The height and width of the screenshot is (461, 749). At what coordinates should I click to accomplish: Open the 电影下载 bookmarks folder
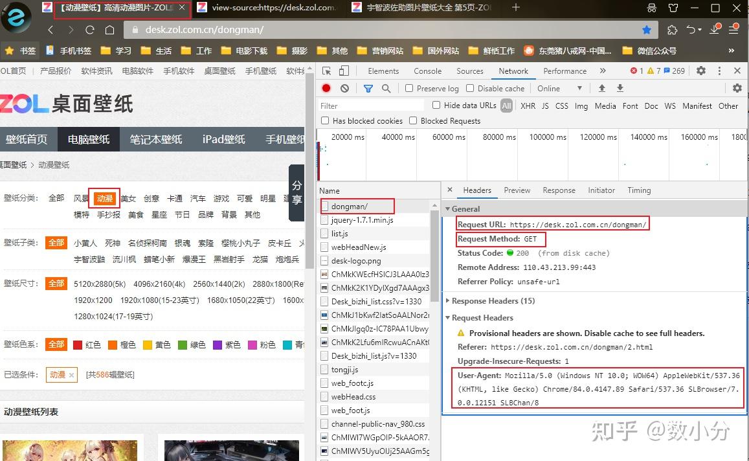245,51
